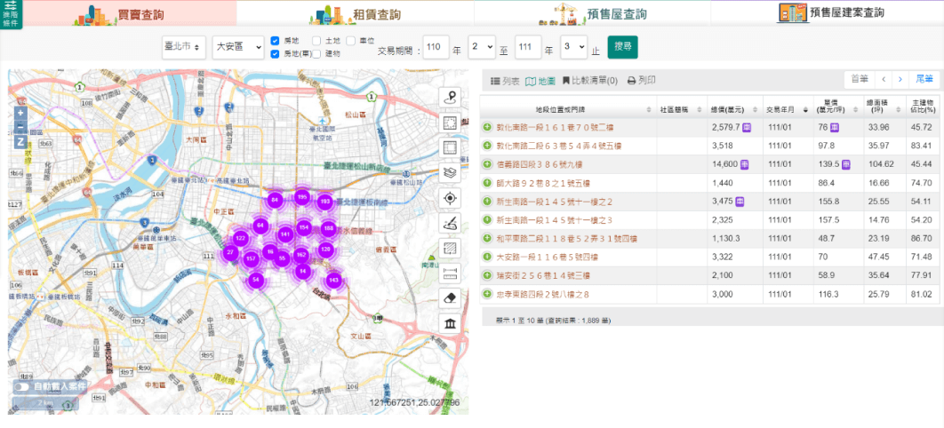Click the start year field showing 110

click(x=436, y=47)
